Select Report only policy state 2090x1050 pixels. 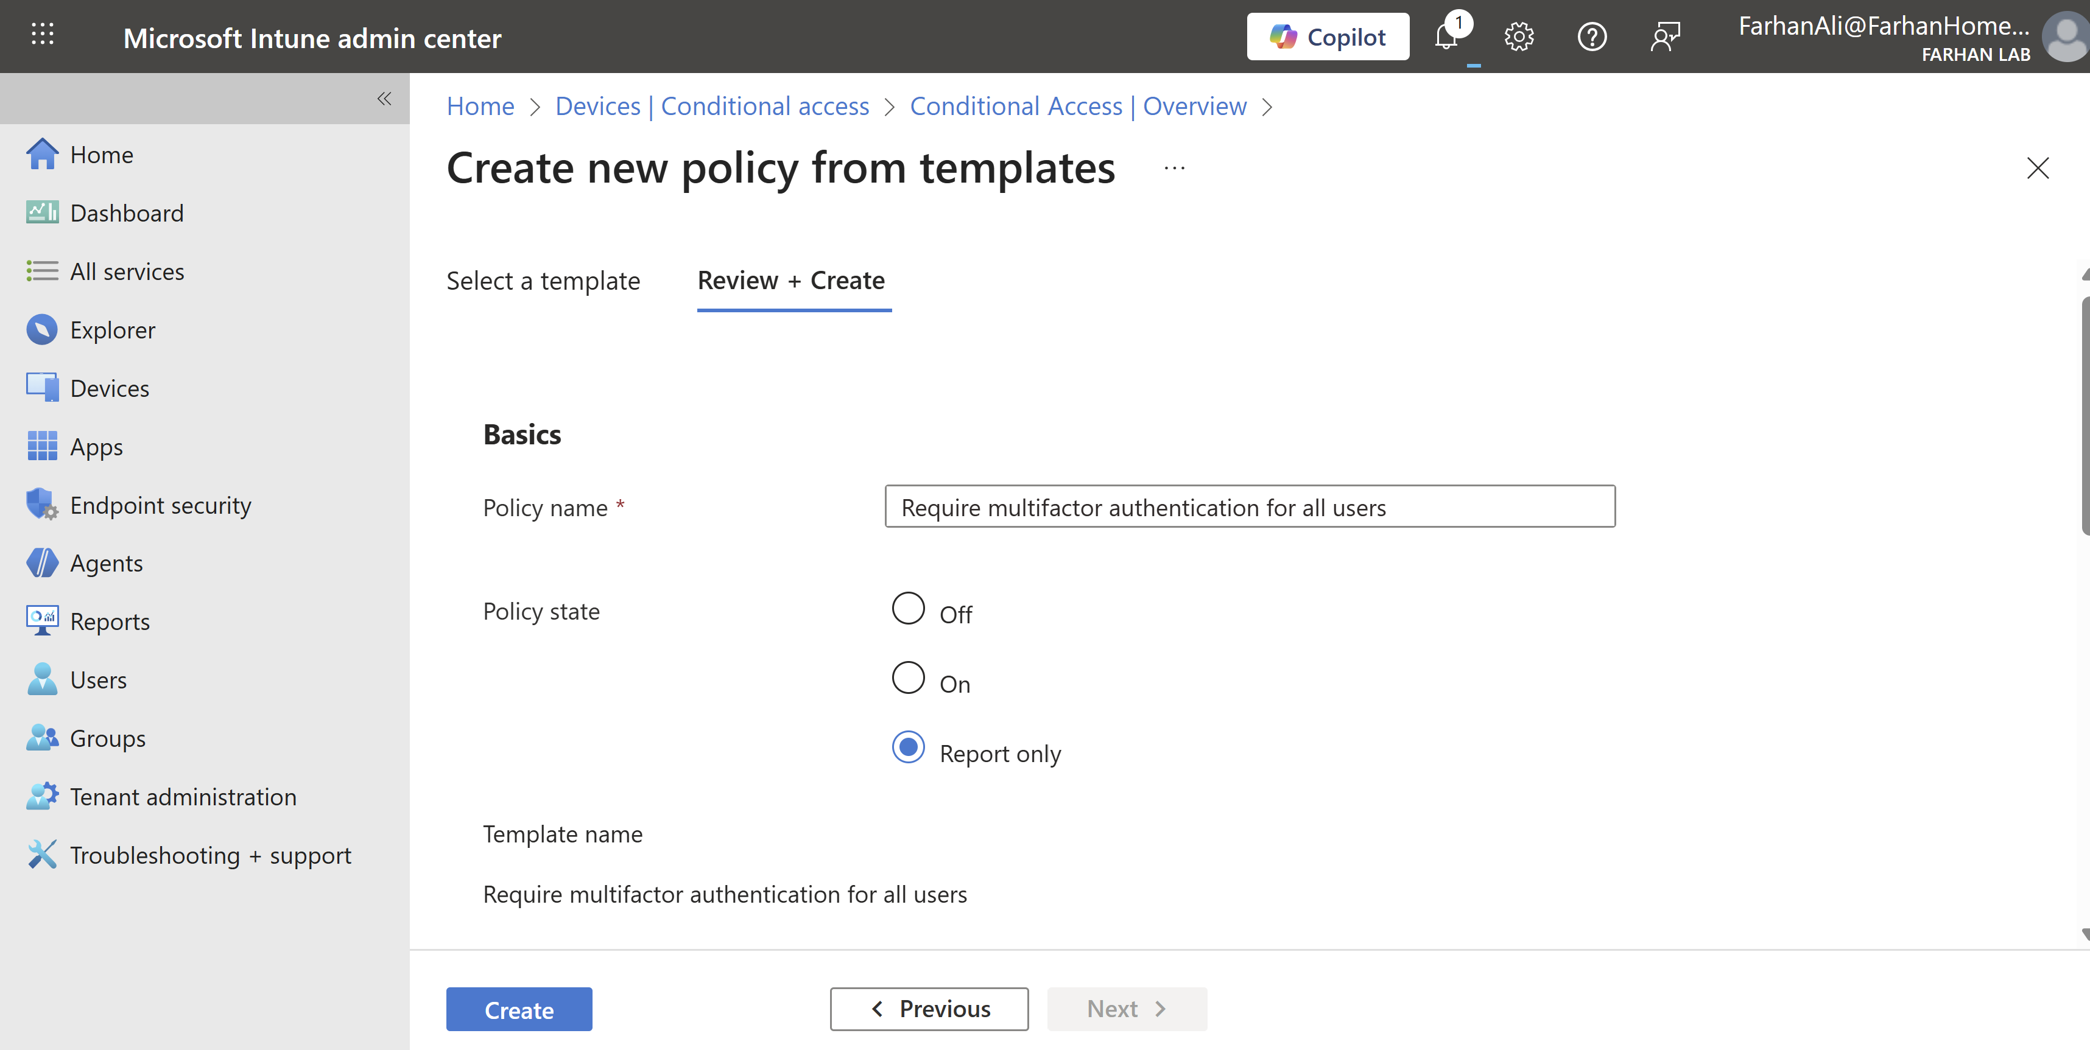908,747
